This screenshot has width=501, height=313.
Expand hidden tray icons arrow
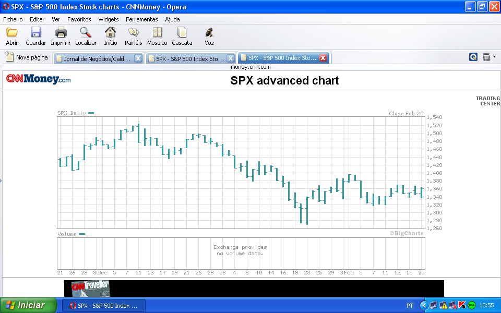(424, 306)
